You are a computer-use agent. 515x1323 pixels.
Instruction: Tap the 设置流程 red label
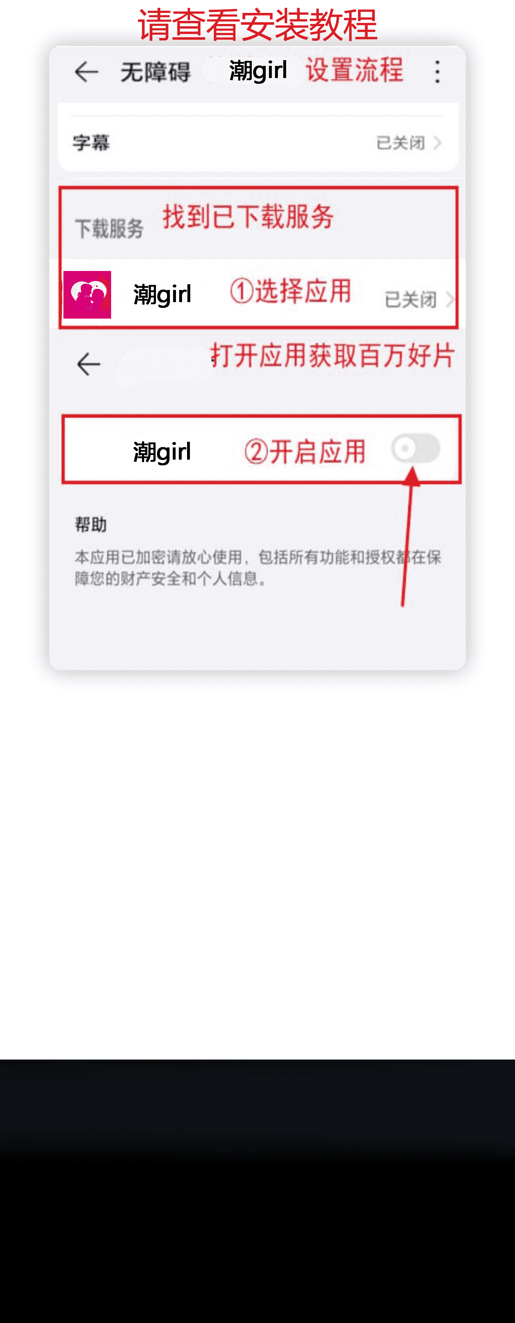click(x=354, y=70)
